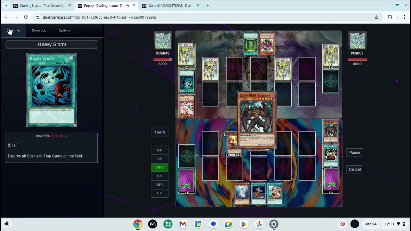Open the Options tab

click(x=64, y=30)
